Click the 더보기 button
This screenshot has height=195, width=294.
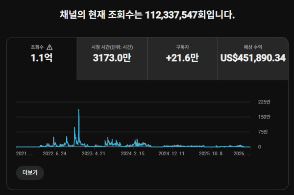point(30,172)
